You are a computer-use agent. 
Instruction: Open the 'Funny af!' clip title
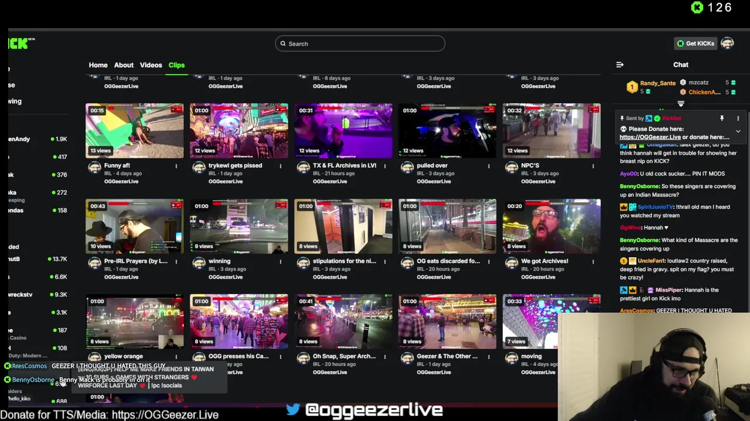coord(117,165)
